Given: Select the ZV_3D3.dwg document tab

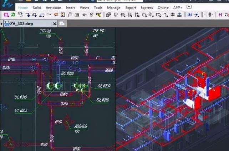Looking at the screenshot, I should [21, 24].
